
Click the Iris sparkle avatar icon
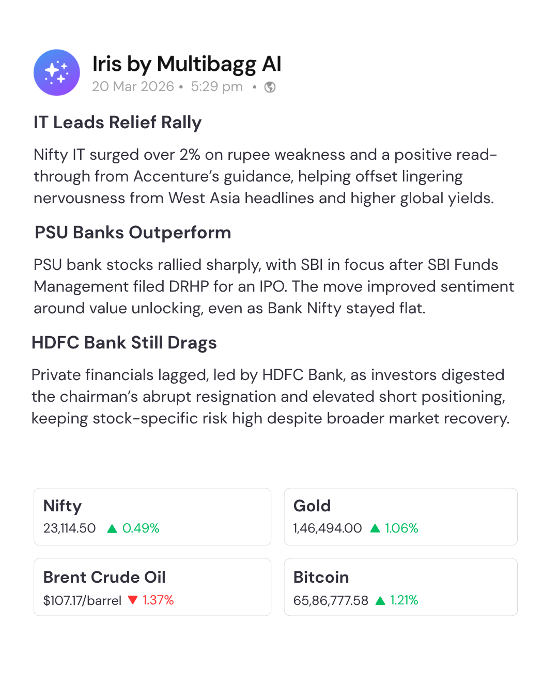(57, 72)
